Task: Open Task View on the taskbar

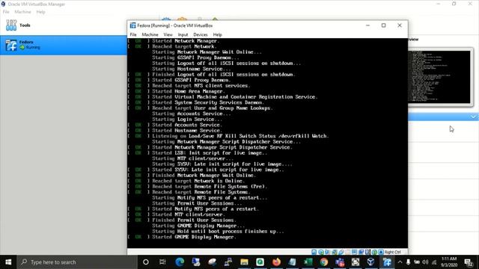Action: [162, 262]
